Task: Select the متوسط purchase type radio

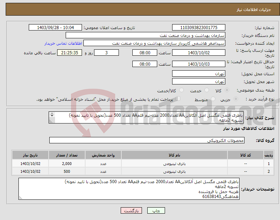Action: pyautogui.click(x=213, y=99)
